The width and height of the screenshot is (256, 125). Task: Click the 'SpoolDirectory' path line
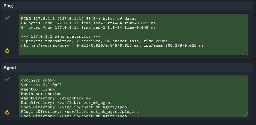[x=75, y=107]
